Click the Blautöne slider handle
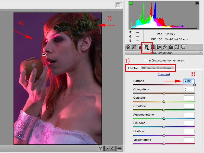This screenshot has height=153, width=204. click(x=164, y=127)
